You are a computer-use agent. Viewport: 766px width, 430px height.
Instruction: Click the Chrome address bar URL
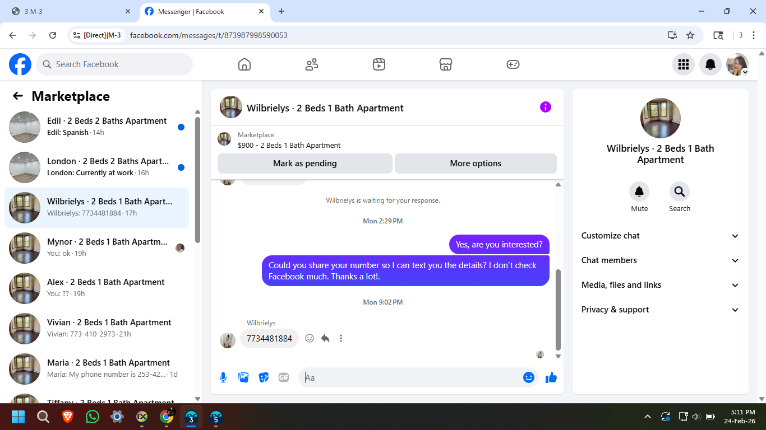coord(209,35)
